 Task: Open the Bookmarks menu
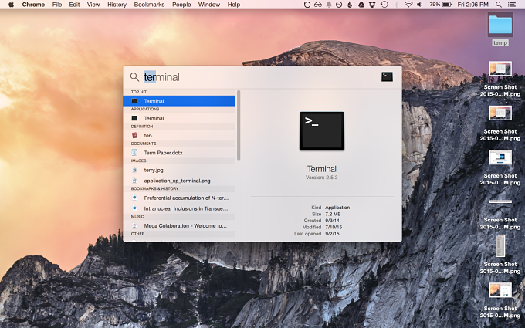[149, 5]
